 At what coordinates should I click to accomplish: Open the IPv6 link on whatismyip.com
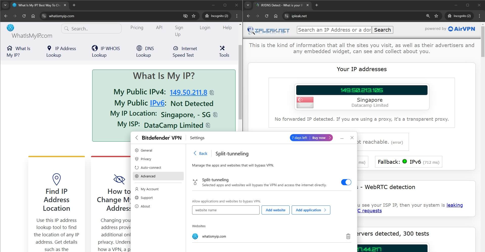click(157, 103)
